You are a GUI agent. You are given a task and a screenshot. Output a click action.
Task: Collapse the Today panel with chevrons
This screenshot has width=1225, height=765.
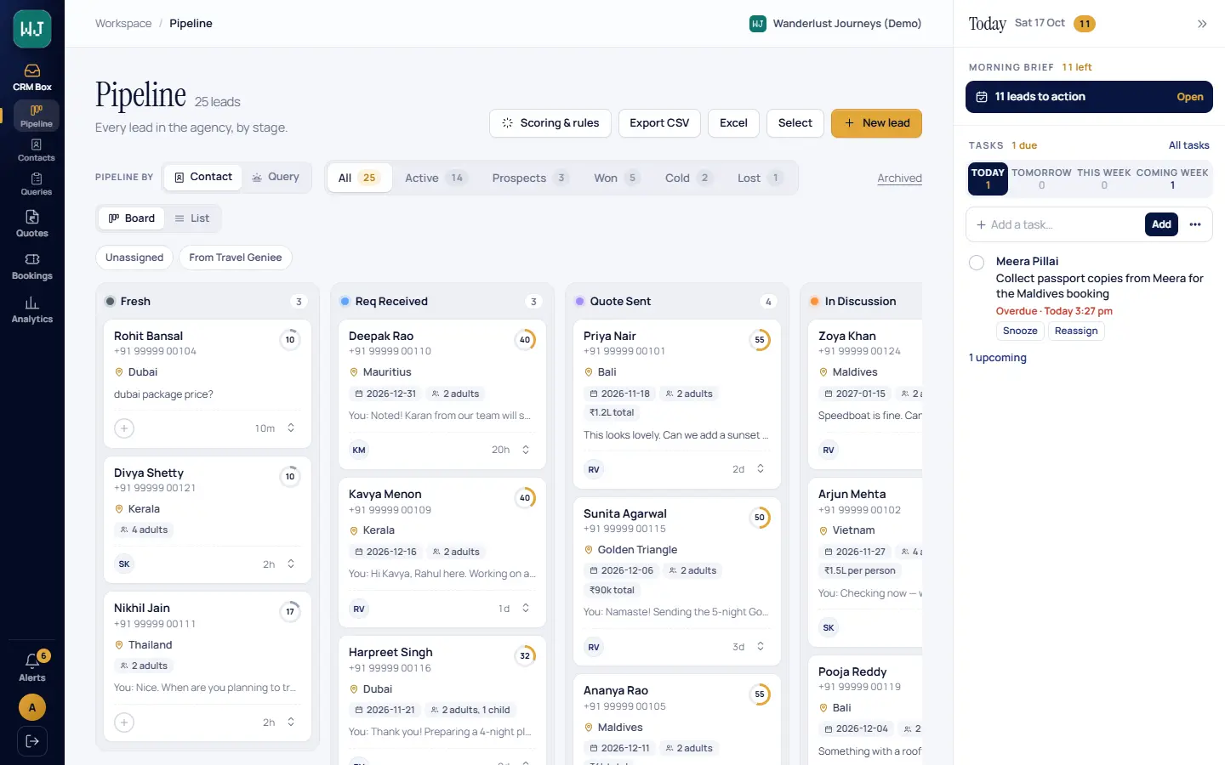[1202, 24]
